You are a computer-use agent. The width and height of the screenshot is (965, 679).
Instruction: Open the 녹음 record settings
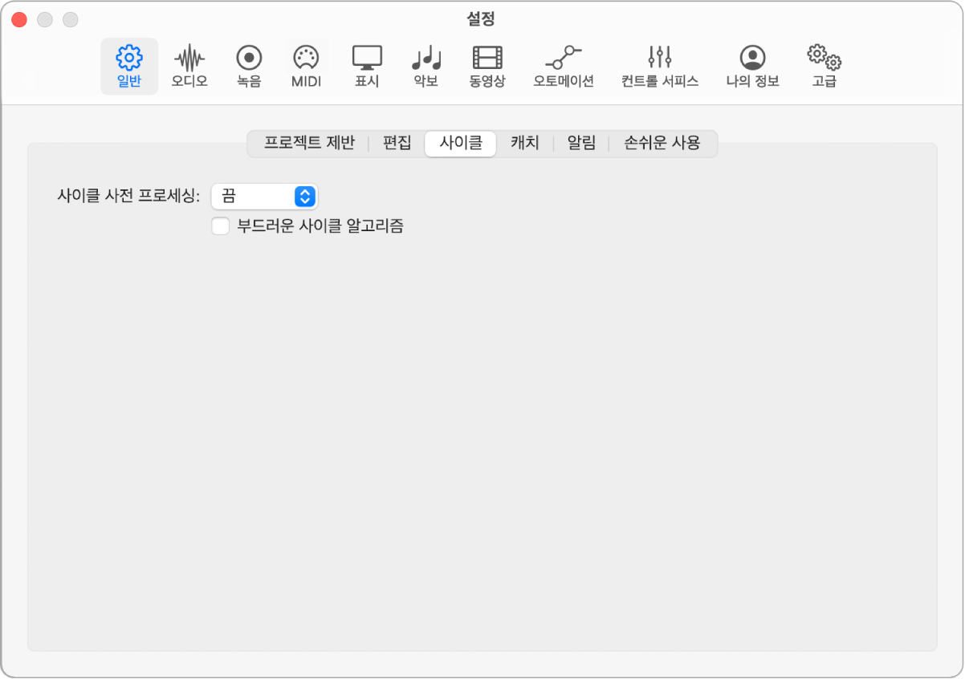[249, 67]
